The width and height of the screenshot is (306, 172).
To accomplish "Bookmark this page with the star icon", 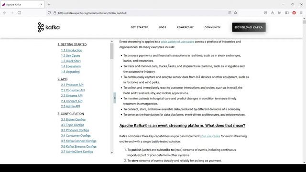I will (x=235, y=13).
